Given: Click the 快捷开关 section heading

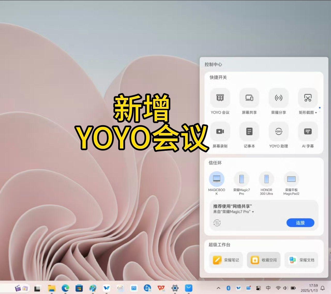Looking at the screenshot, I should [x=218, y=77].
